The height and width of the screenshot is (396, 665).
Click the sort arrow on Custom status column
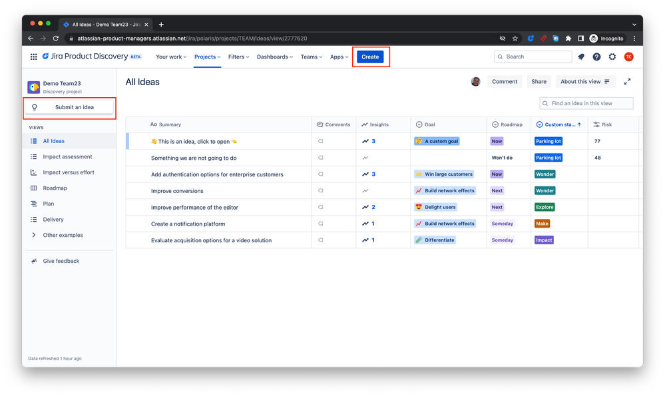click(x=579, y=124)
